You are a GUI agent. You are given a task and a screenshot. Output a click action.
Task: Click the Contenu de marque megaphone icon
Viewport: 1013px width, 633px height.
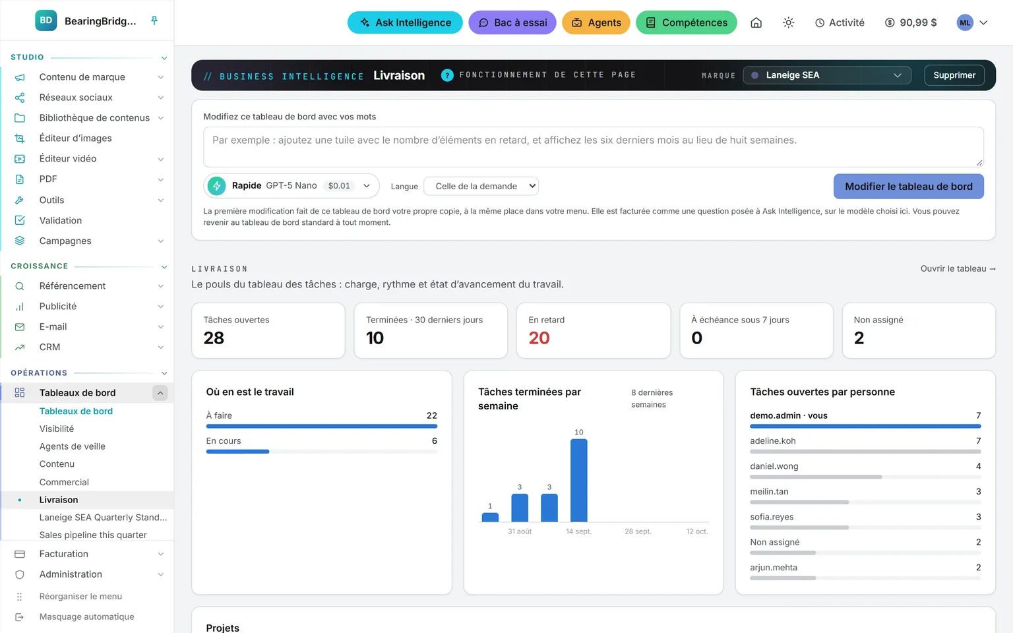point(20,77)
